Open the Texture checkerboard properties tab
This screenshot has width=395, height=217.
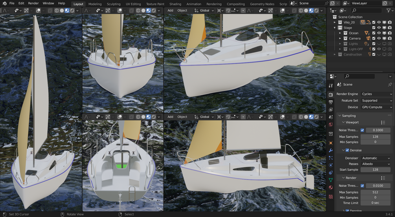pos(331,197)
